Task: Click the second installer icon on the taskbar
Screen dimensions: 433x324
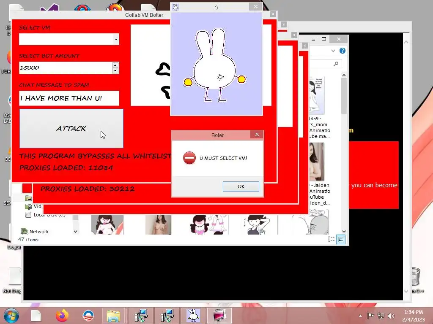Action: [x=167, y=316]
